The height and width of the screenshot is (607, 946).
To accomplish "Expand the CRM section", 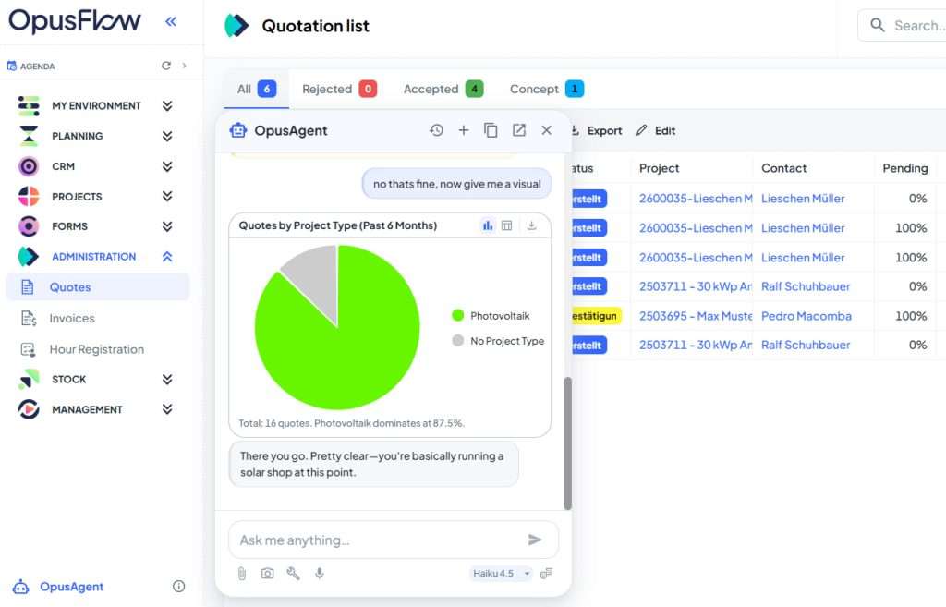I will tap(167, 166).
